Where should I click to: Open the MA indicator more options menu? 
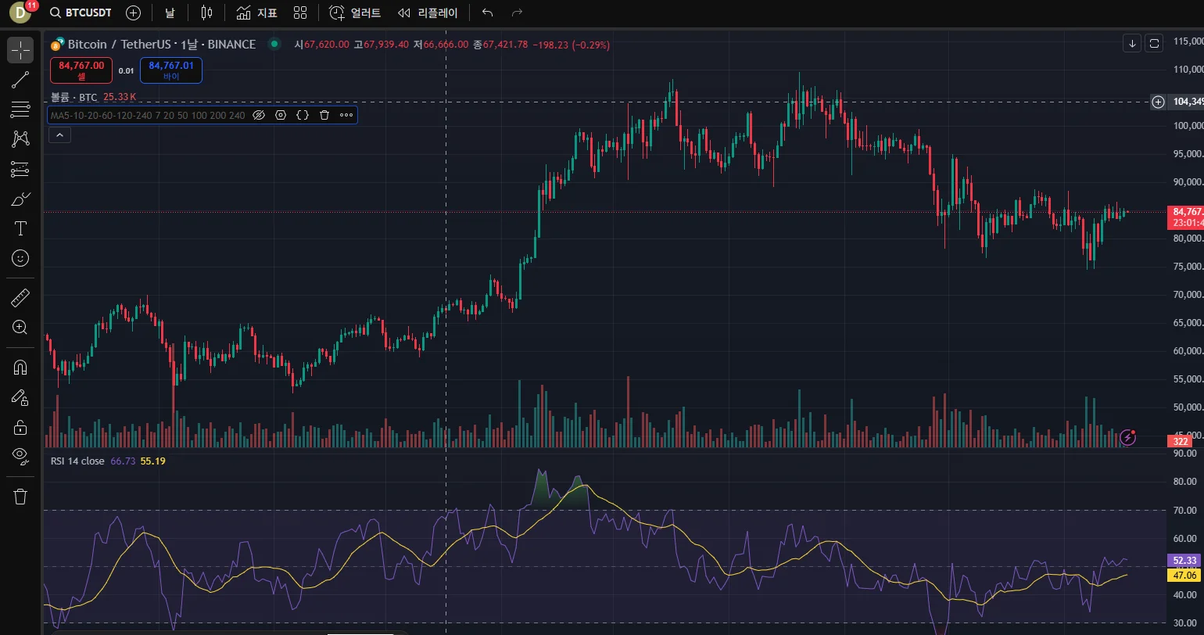click(x=346, y=115)
